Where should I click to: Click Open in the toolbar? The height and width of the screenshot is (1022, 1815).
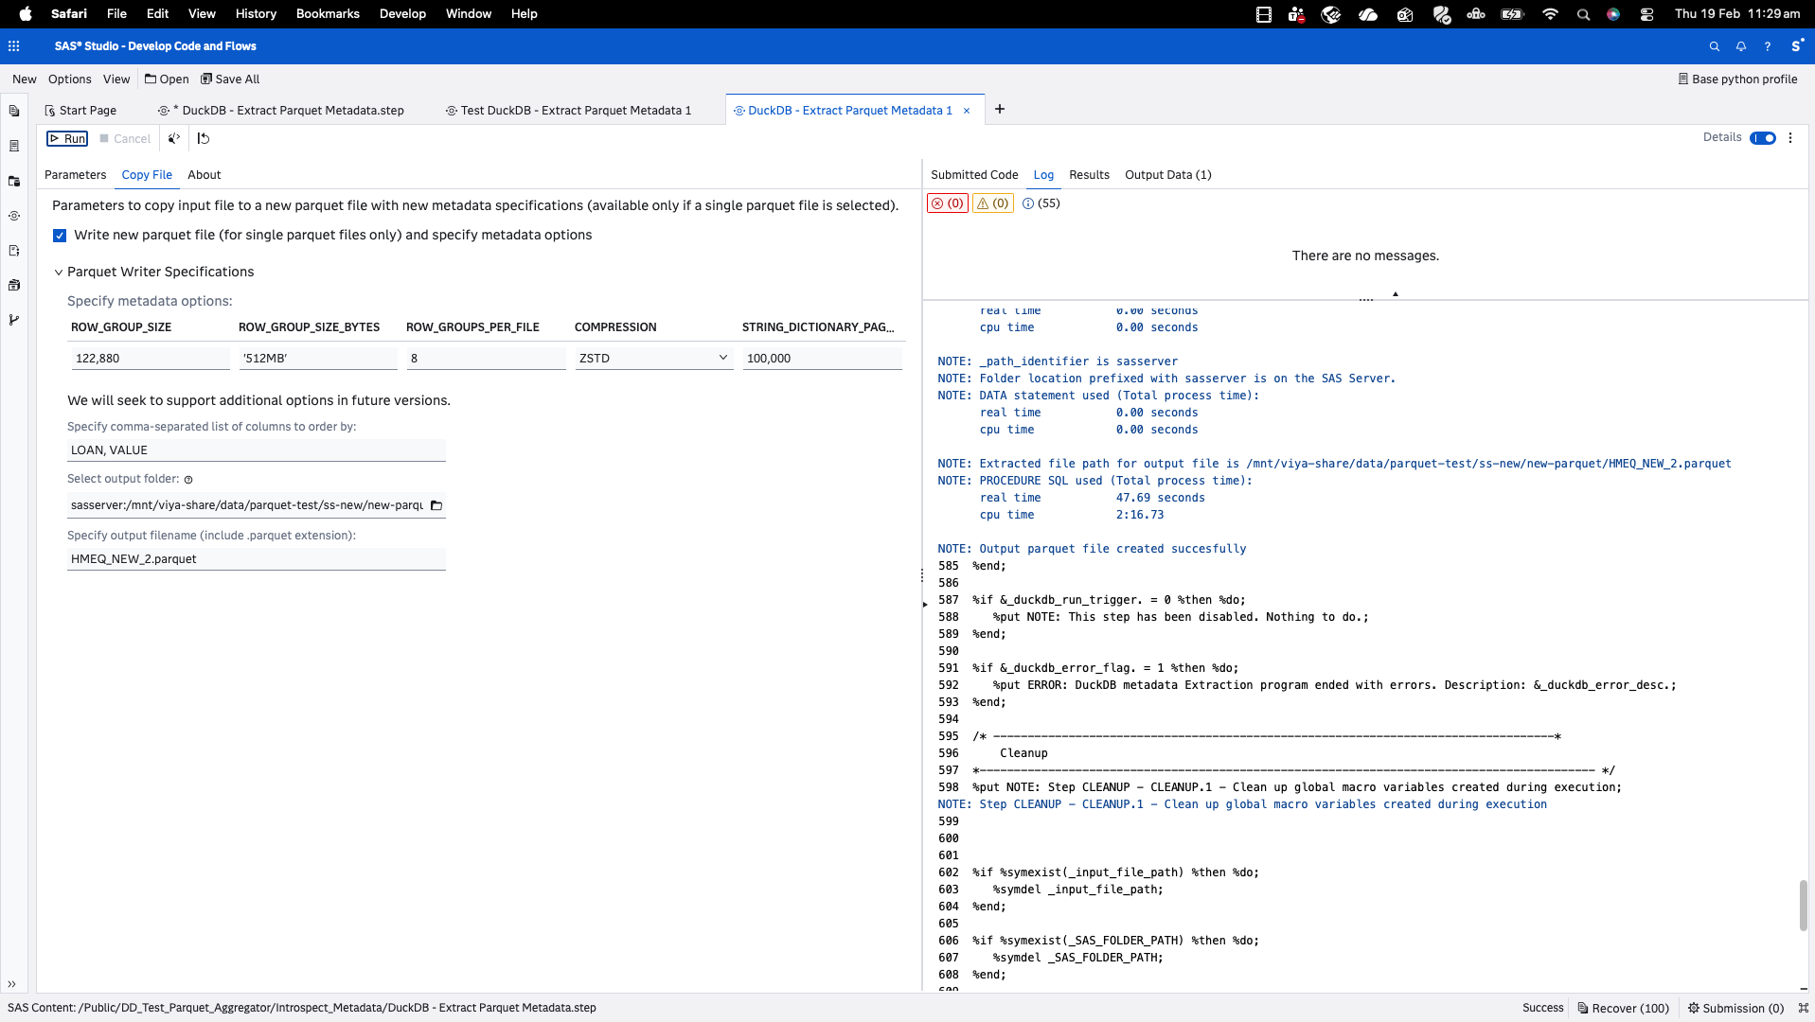(167, 79)
